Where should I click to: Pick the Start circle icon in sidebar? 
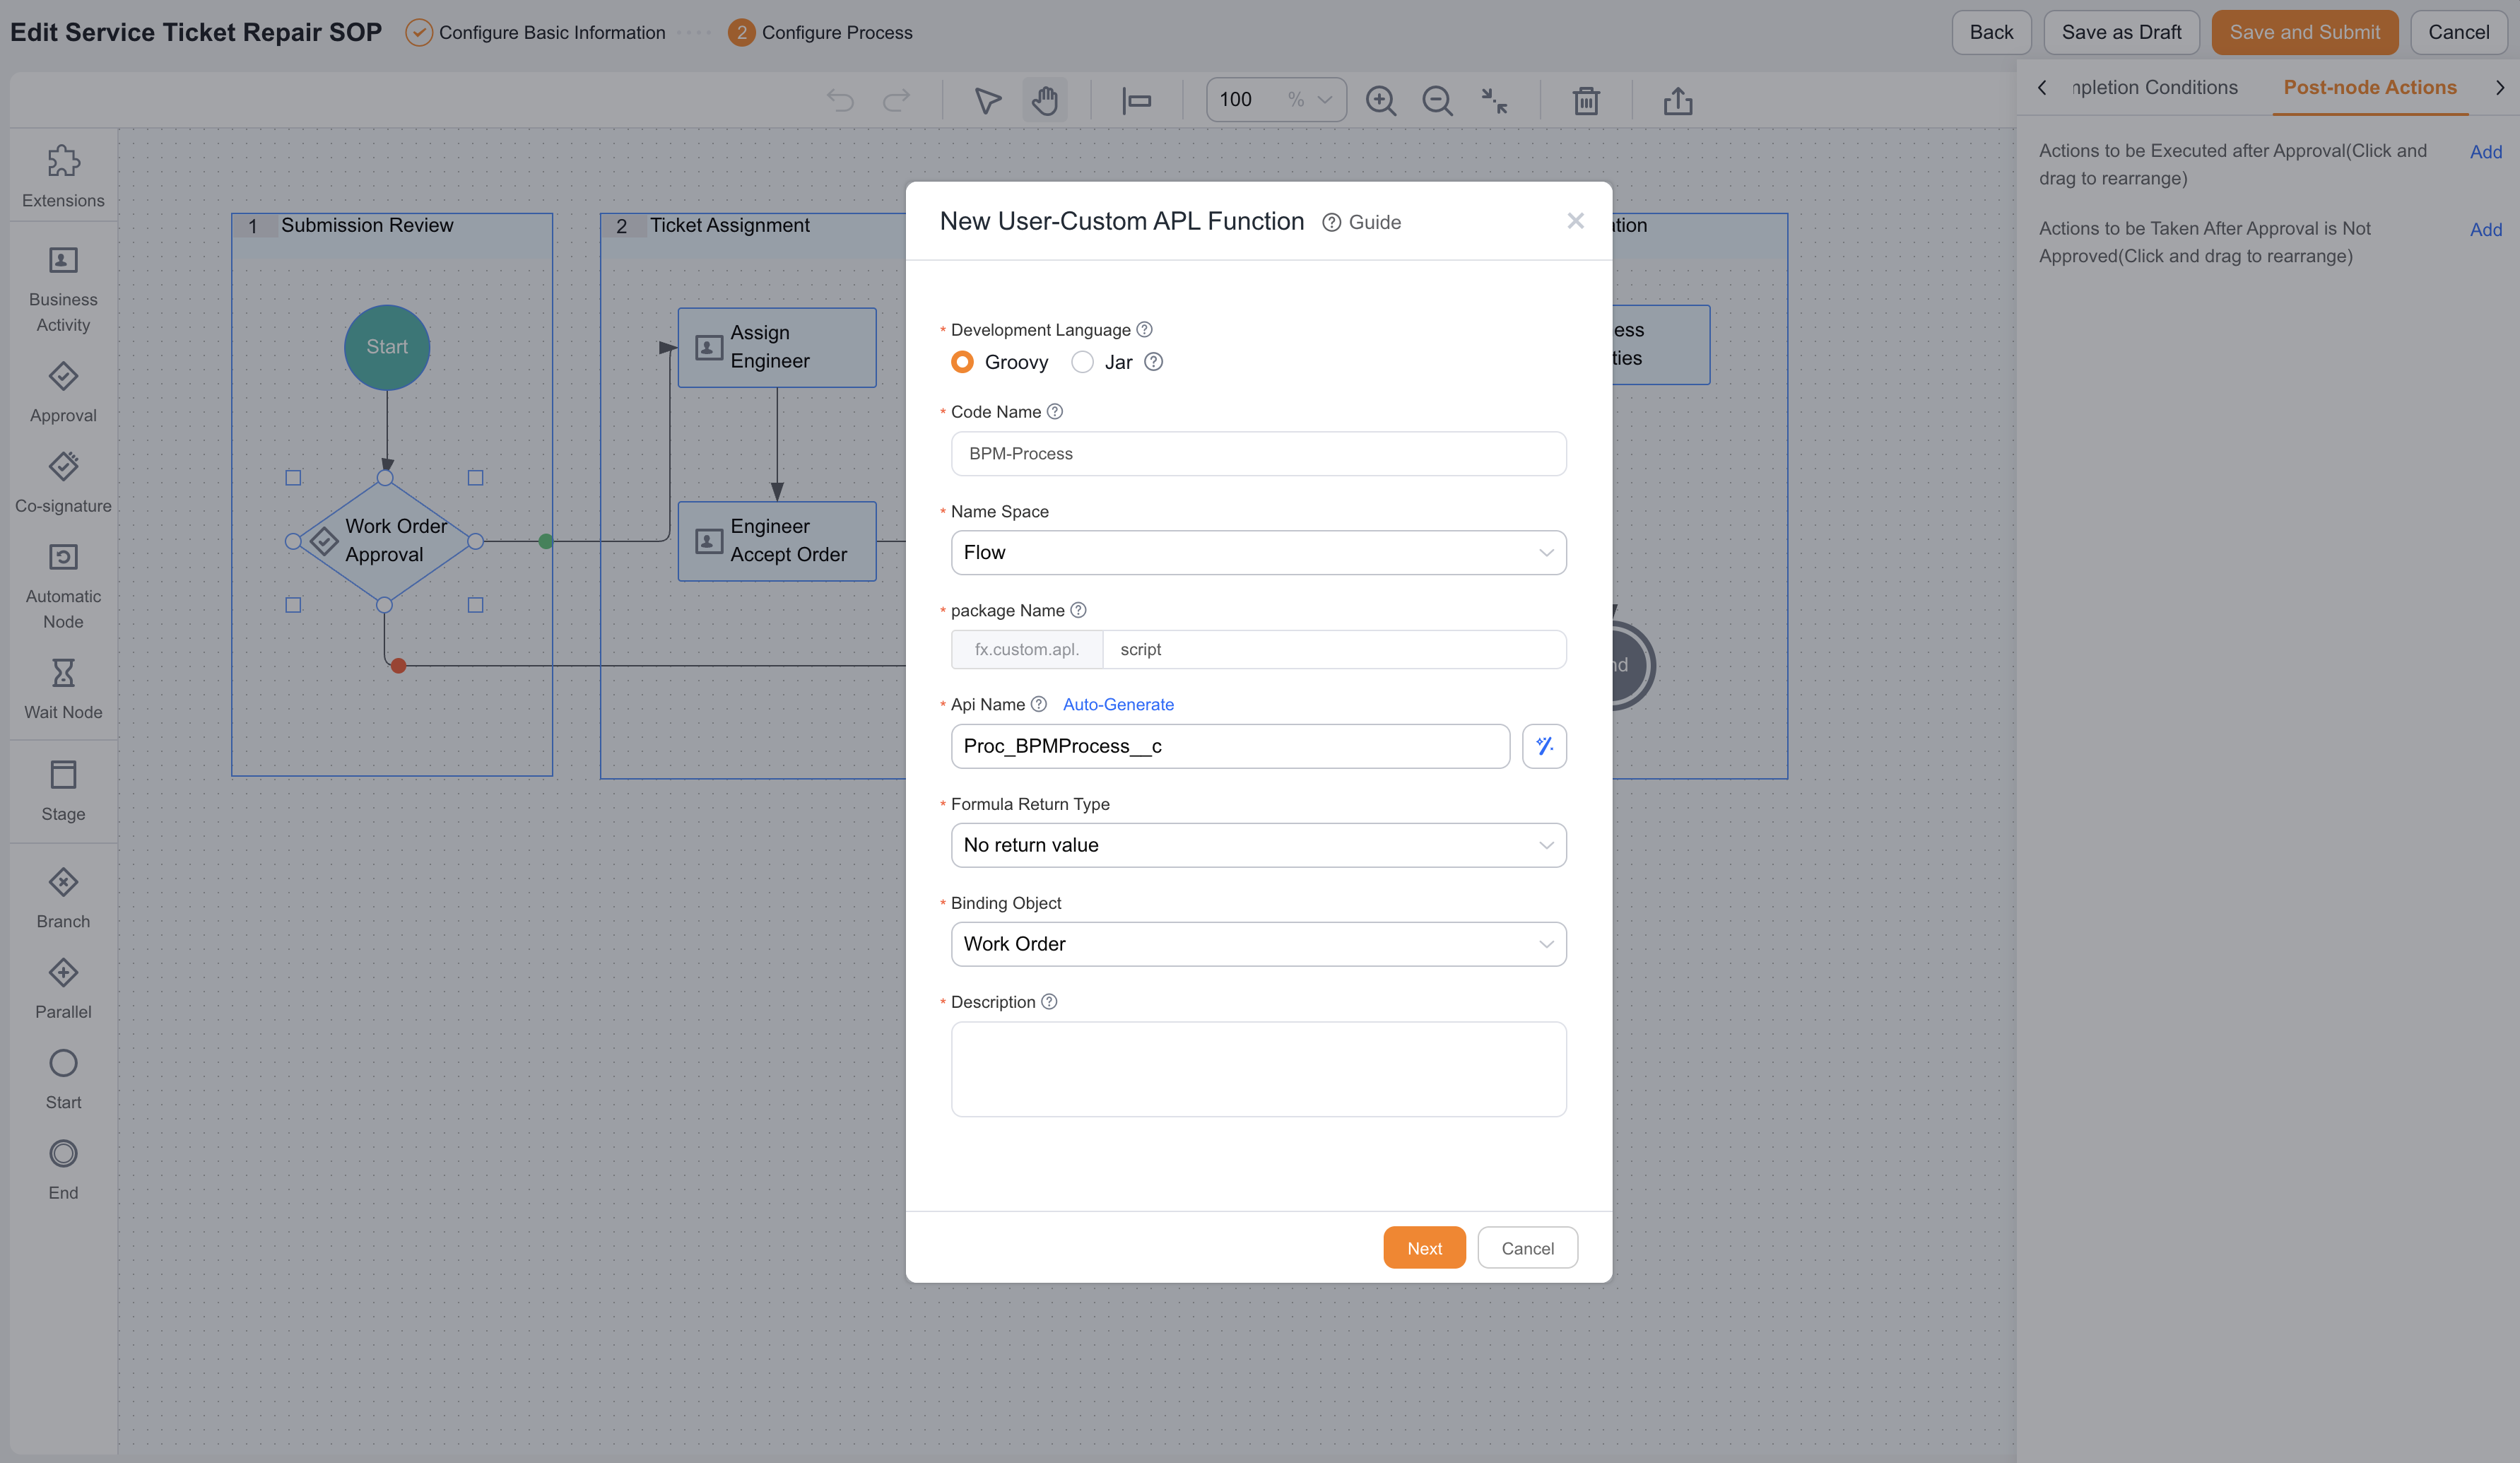(x=63, y=1063)
